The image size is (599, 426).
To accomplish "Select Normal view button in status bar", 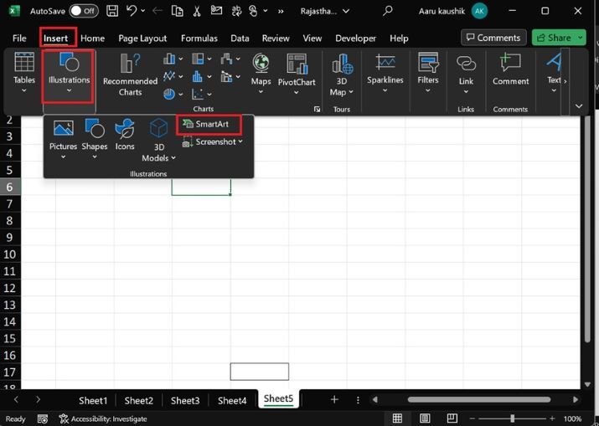I will (398, 418).
